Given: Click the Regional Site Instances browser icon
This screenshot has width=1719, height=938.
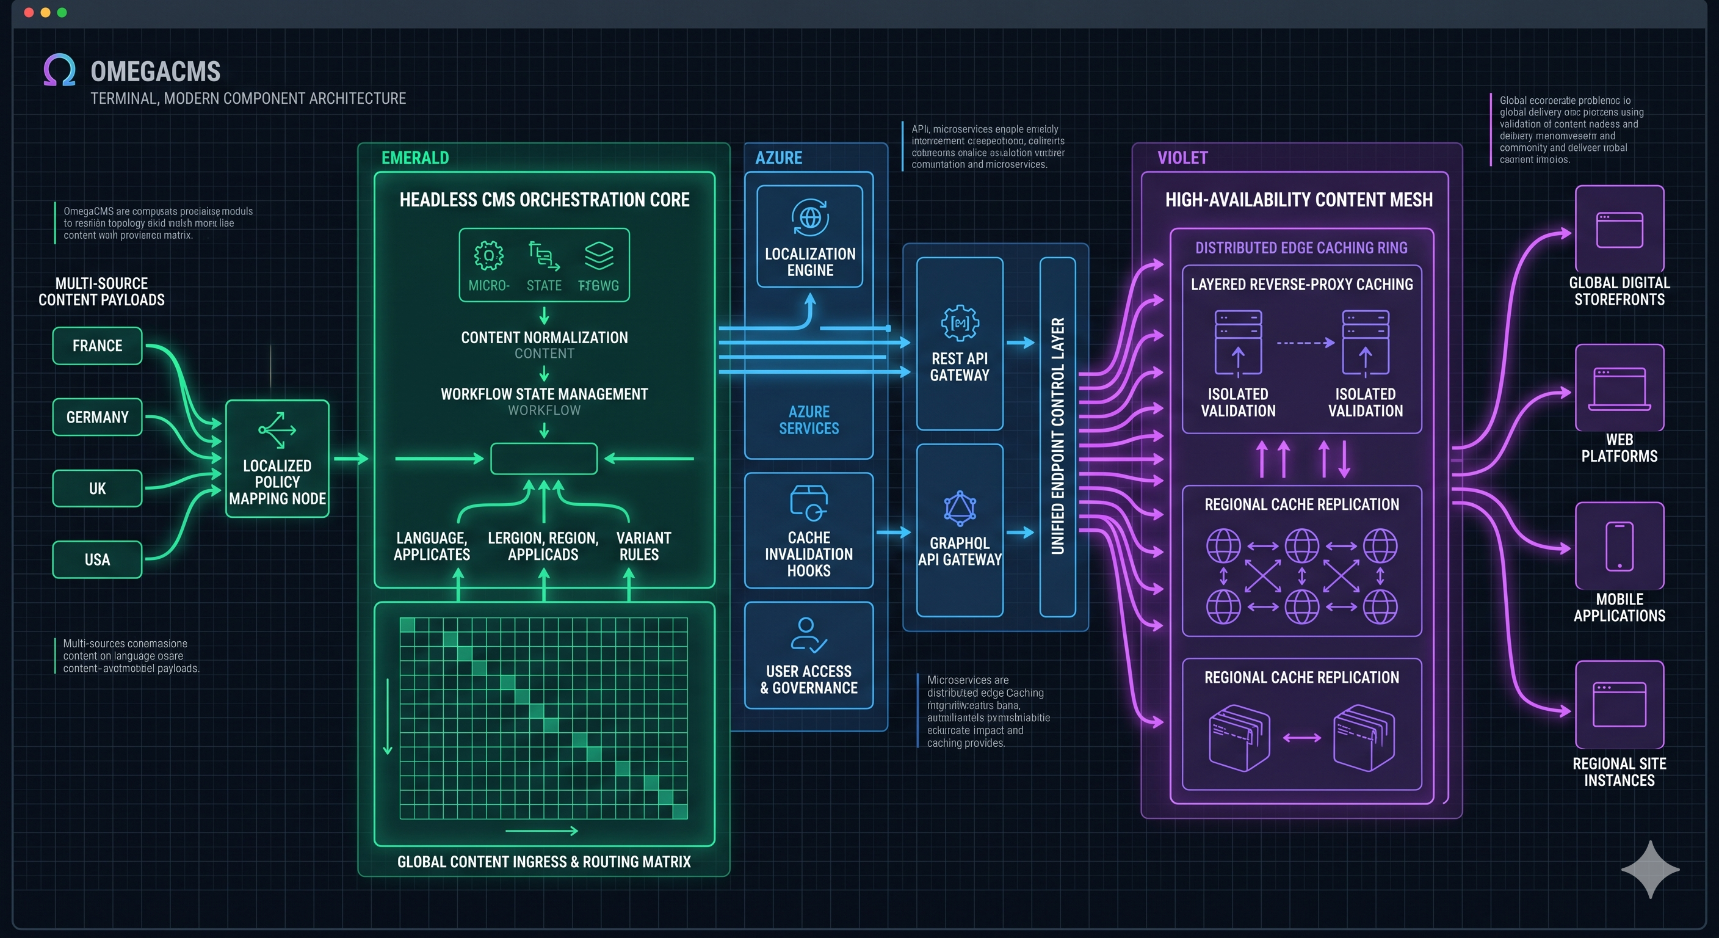Looking at the screenshot, I should click(1619, 704).
